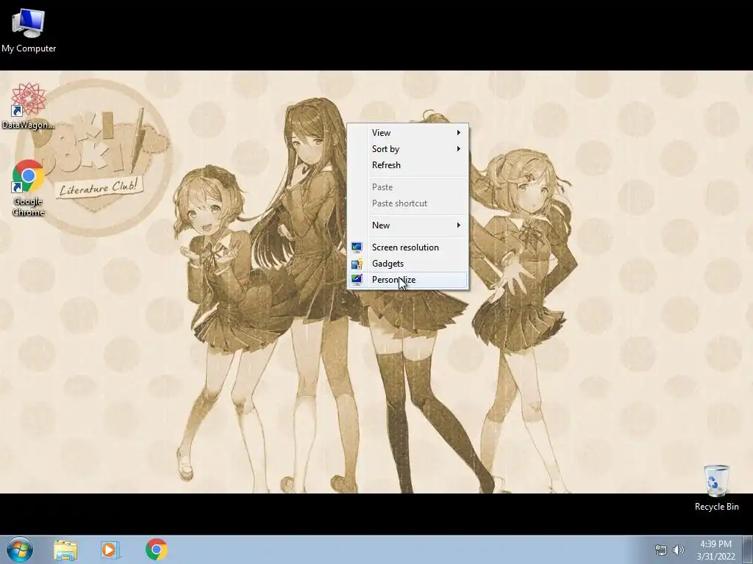Viewport: 753px width, 564px height.
Task: Click the View submenu arrow
Action: 459,133
